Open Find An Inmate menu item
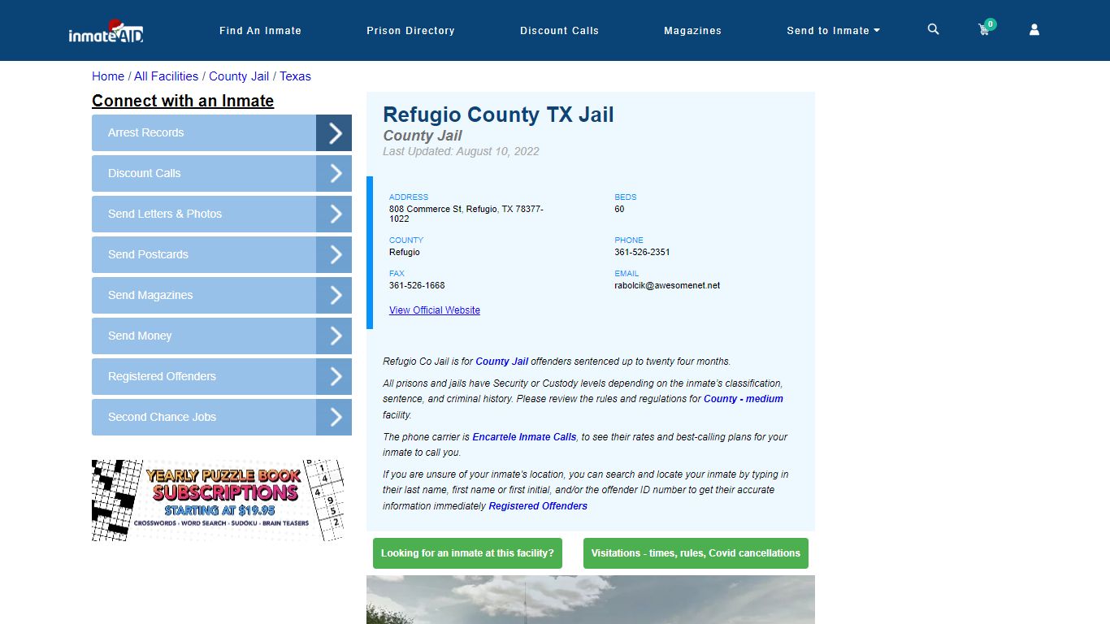The image size is (1110, 624). click(x=260, y=31)
